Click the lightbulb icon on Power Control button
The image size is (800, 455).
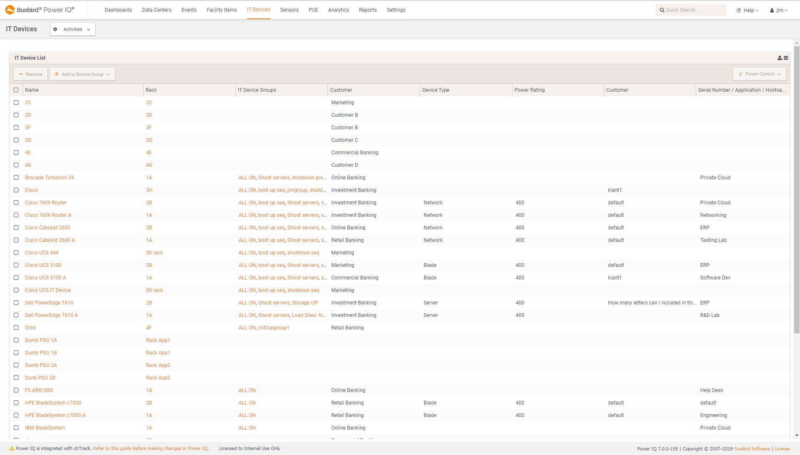(x=741, y=74)
